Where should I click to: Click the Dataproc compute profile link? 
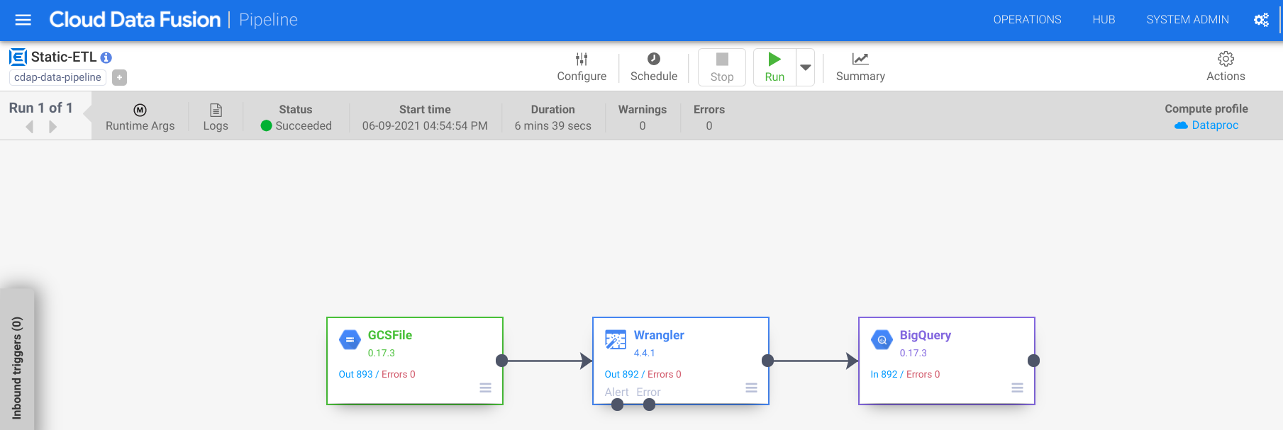click(x=1206, y=125)
